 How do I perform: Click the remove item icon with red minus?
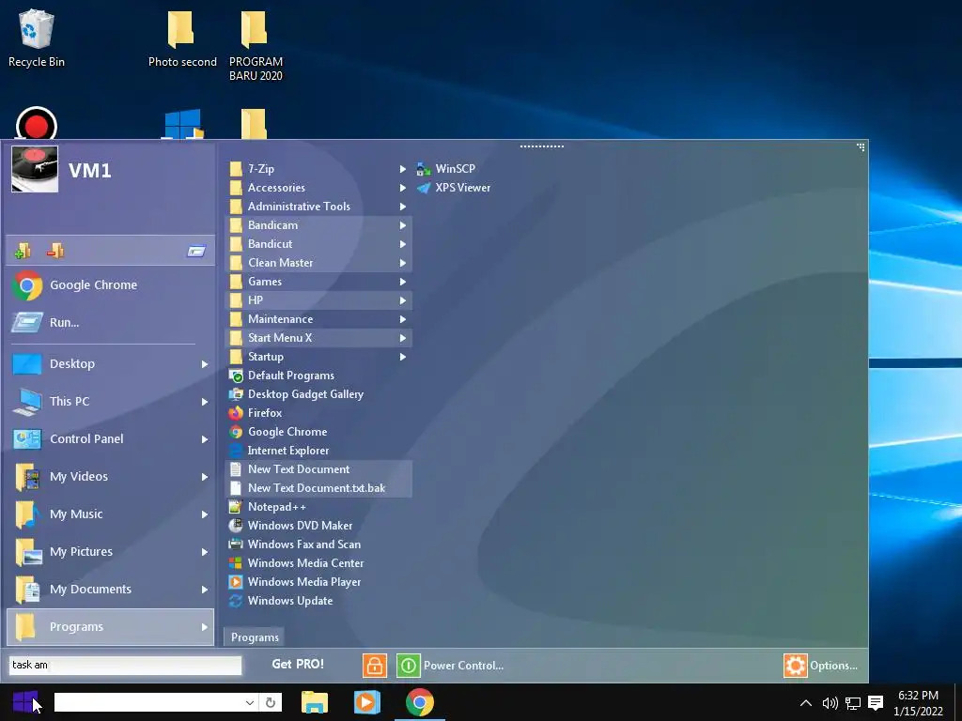(x=55, y=251)
